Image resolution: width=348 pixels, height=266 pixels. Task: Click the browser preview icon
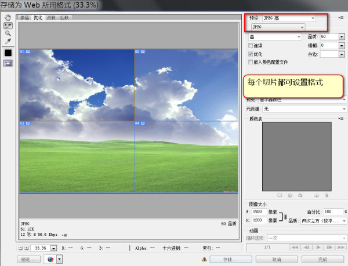50,259
